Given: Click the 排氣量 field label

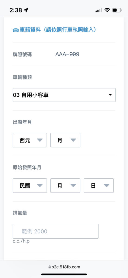Looking at the screenshot, I should [x=20, y=213].
